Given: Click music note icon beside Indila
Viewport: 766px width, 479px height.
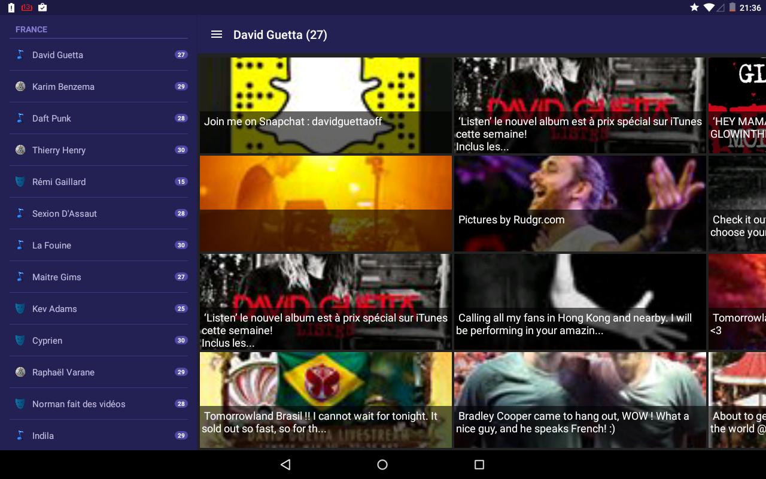Looking at the screenshot, I should pos(20,435).
